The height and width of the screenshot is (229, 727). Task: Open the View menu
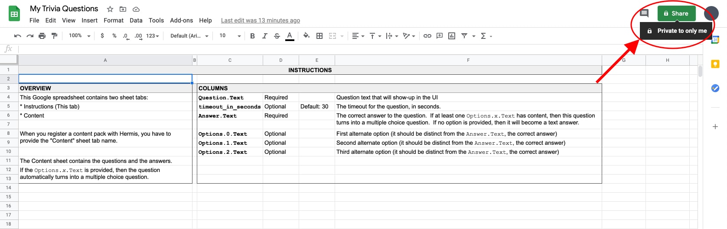pos(68,20)
